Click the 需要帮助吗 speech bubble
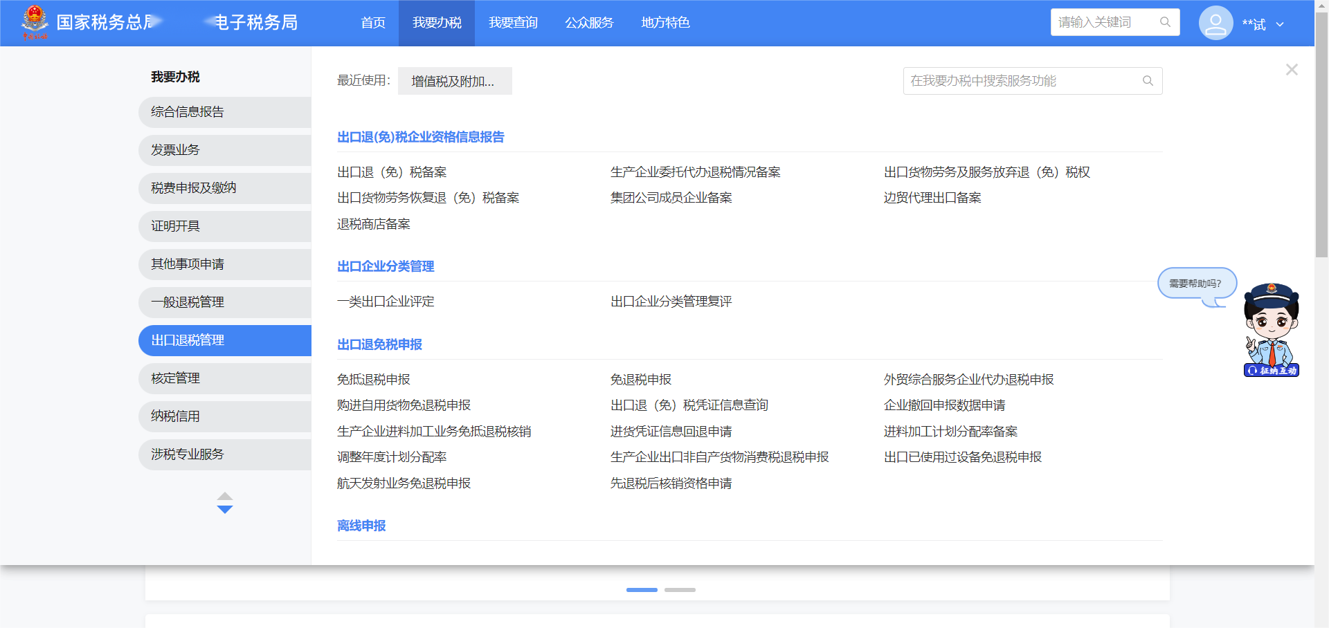1329x628 pixels. click(x=1195, y=284)
